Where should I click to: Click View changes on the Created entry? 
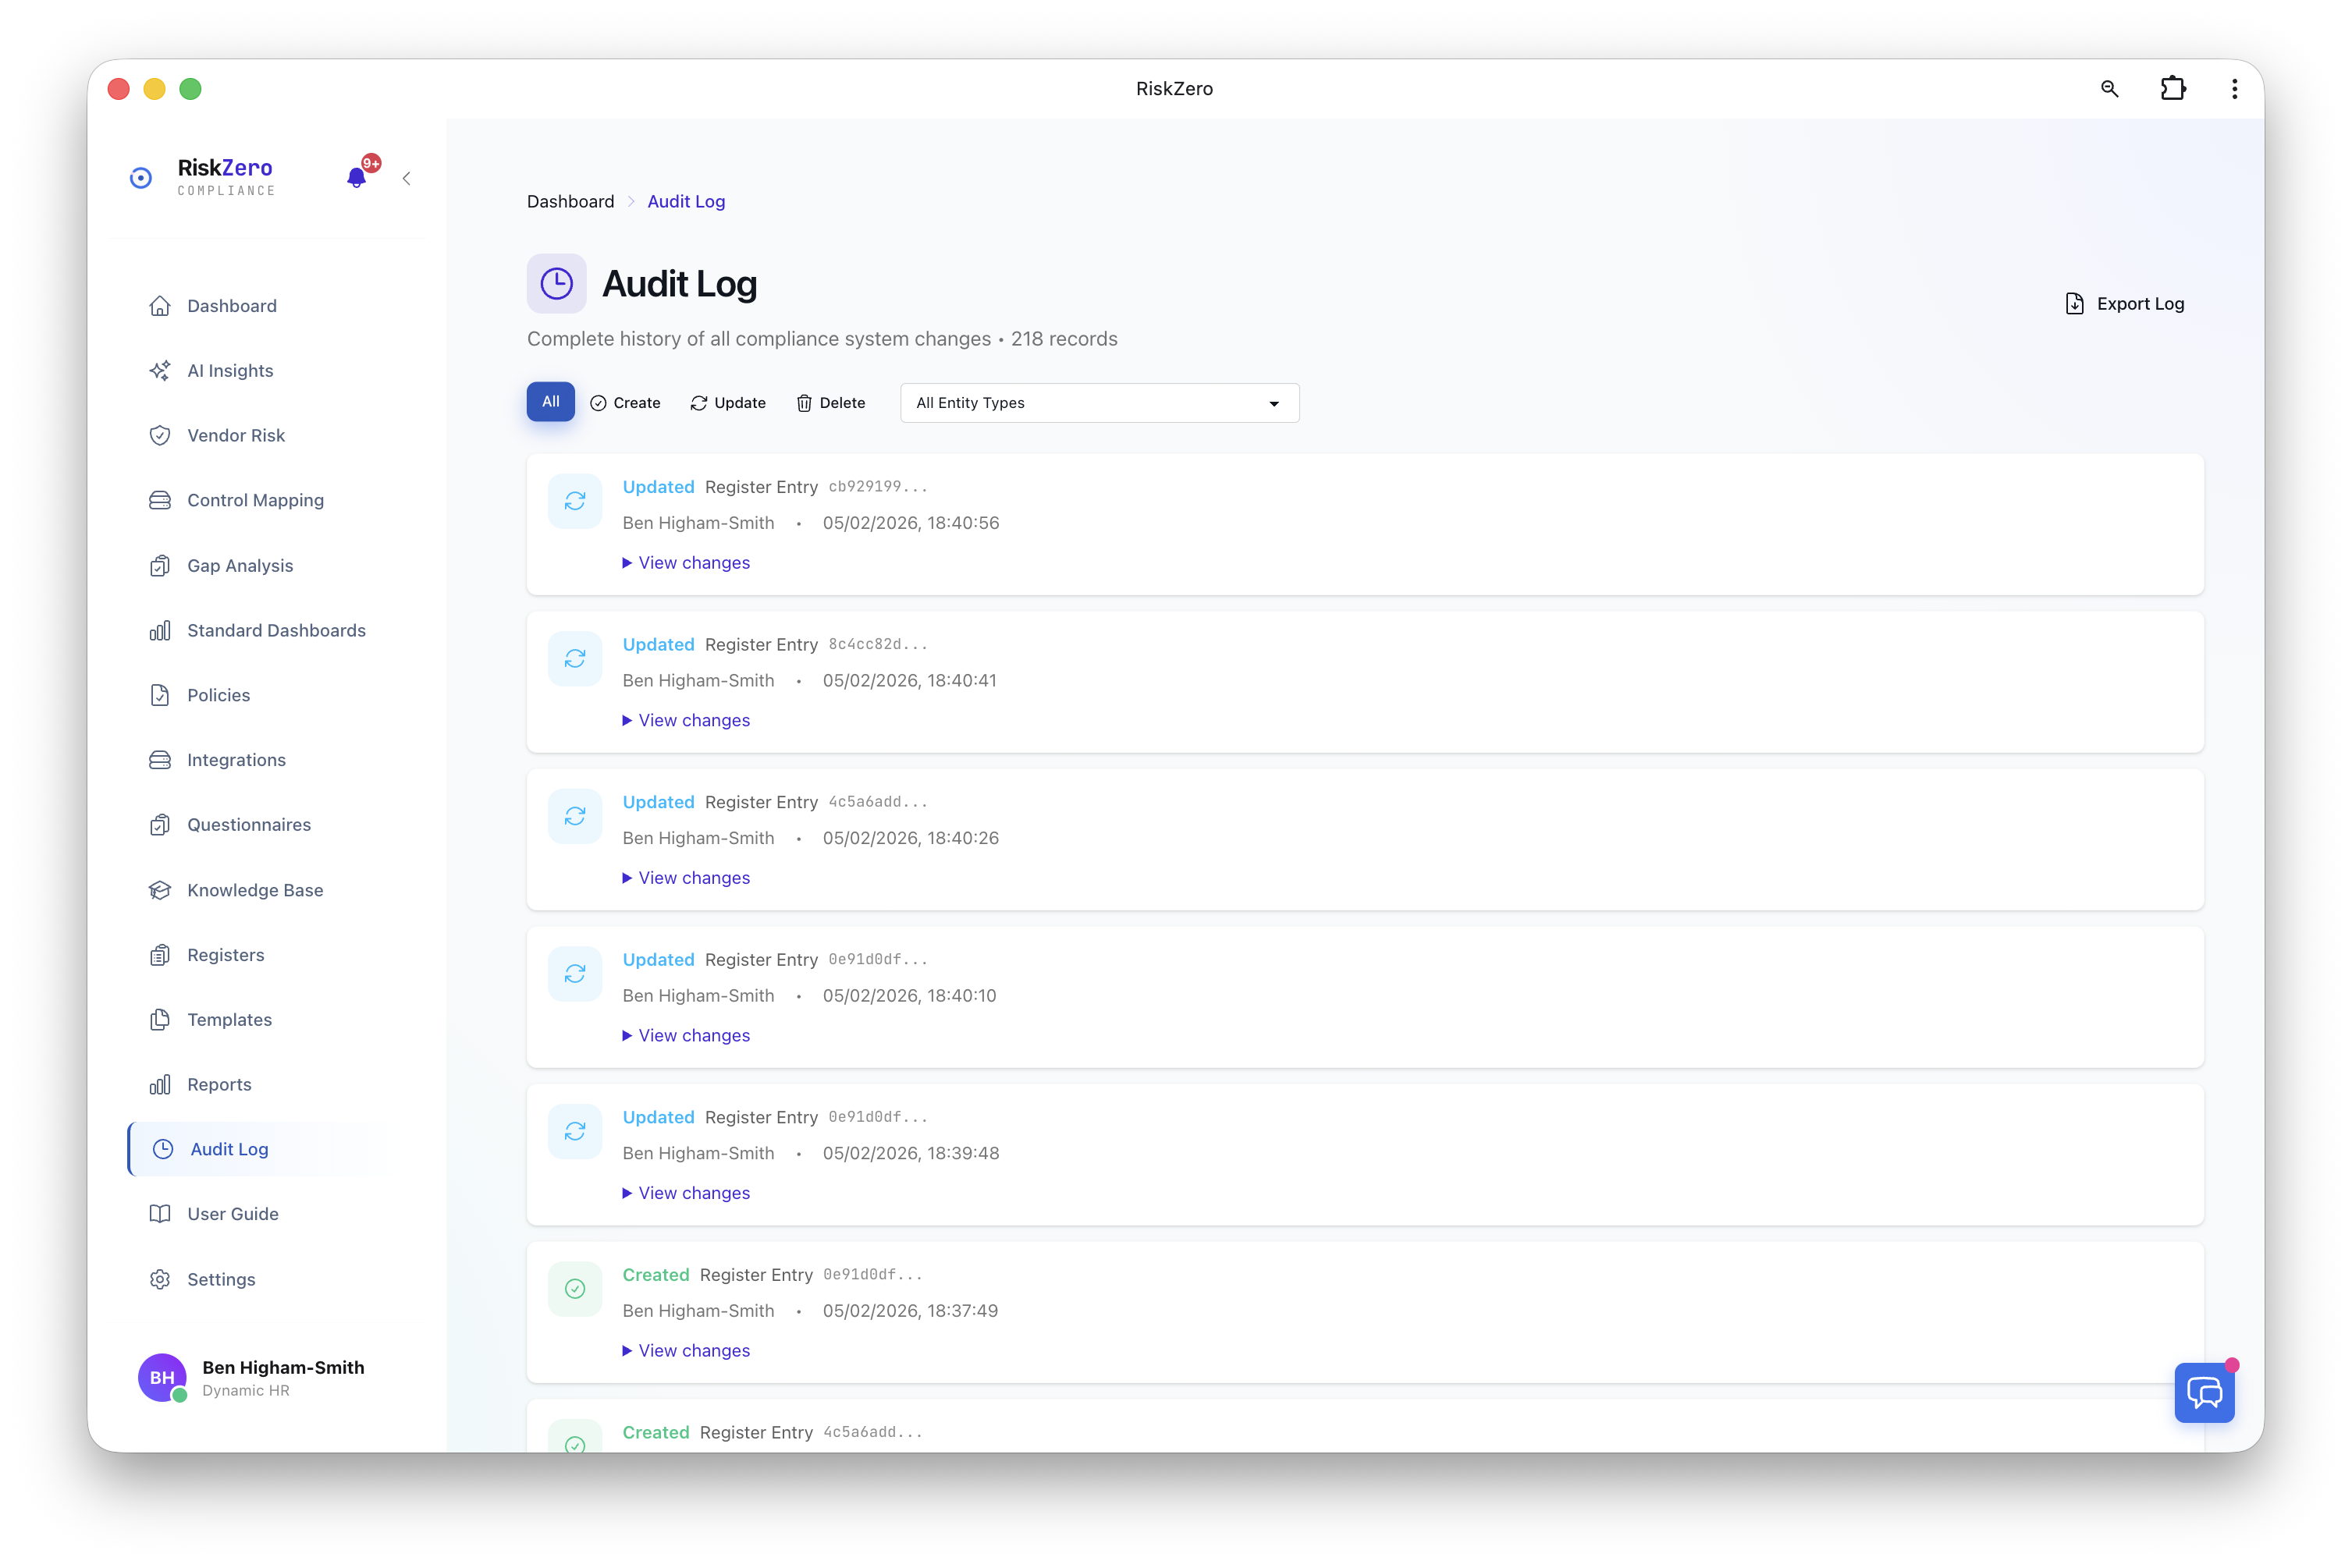point(685,1350)
